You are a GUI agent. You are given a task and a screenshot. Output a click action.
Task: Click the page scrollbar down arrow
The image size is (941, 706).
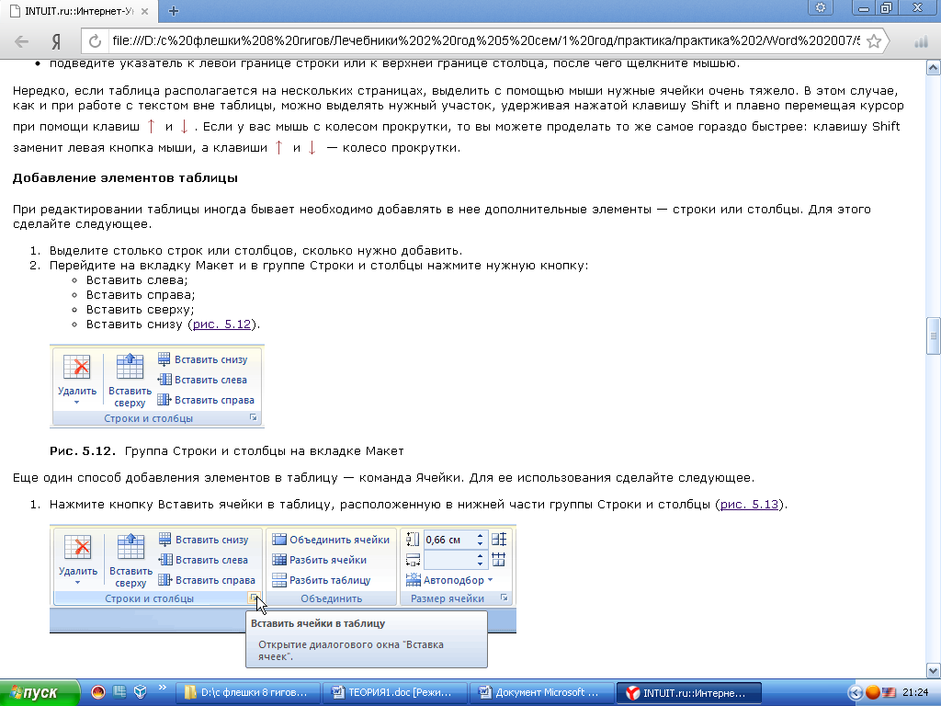934,670
